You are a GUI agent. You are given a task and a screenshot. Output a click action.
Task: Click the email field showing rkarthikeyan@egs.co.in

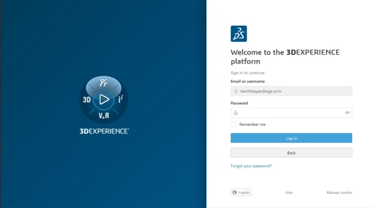(x=291, y=91)
